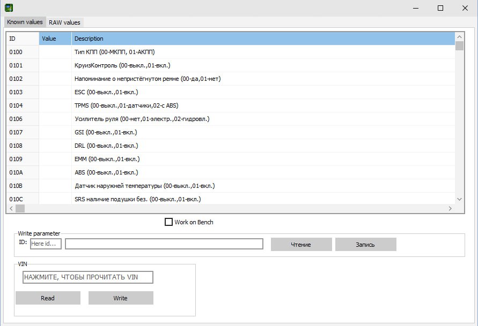This screenshot has height=326, width=478.
Task: Click the VIN field to read VIN
Action: pos(88,277)
